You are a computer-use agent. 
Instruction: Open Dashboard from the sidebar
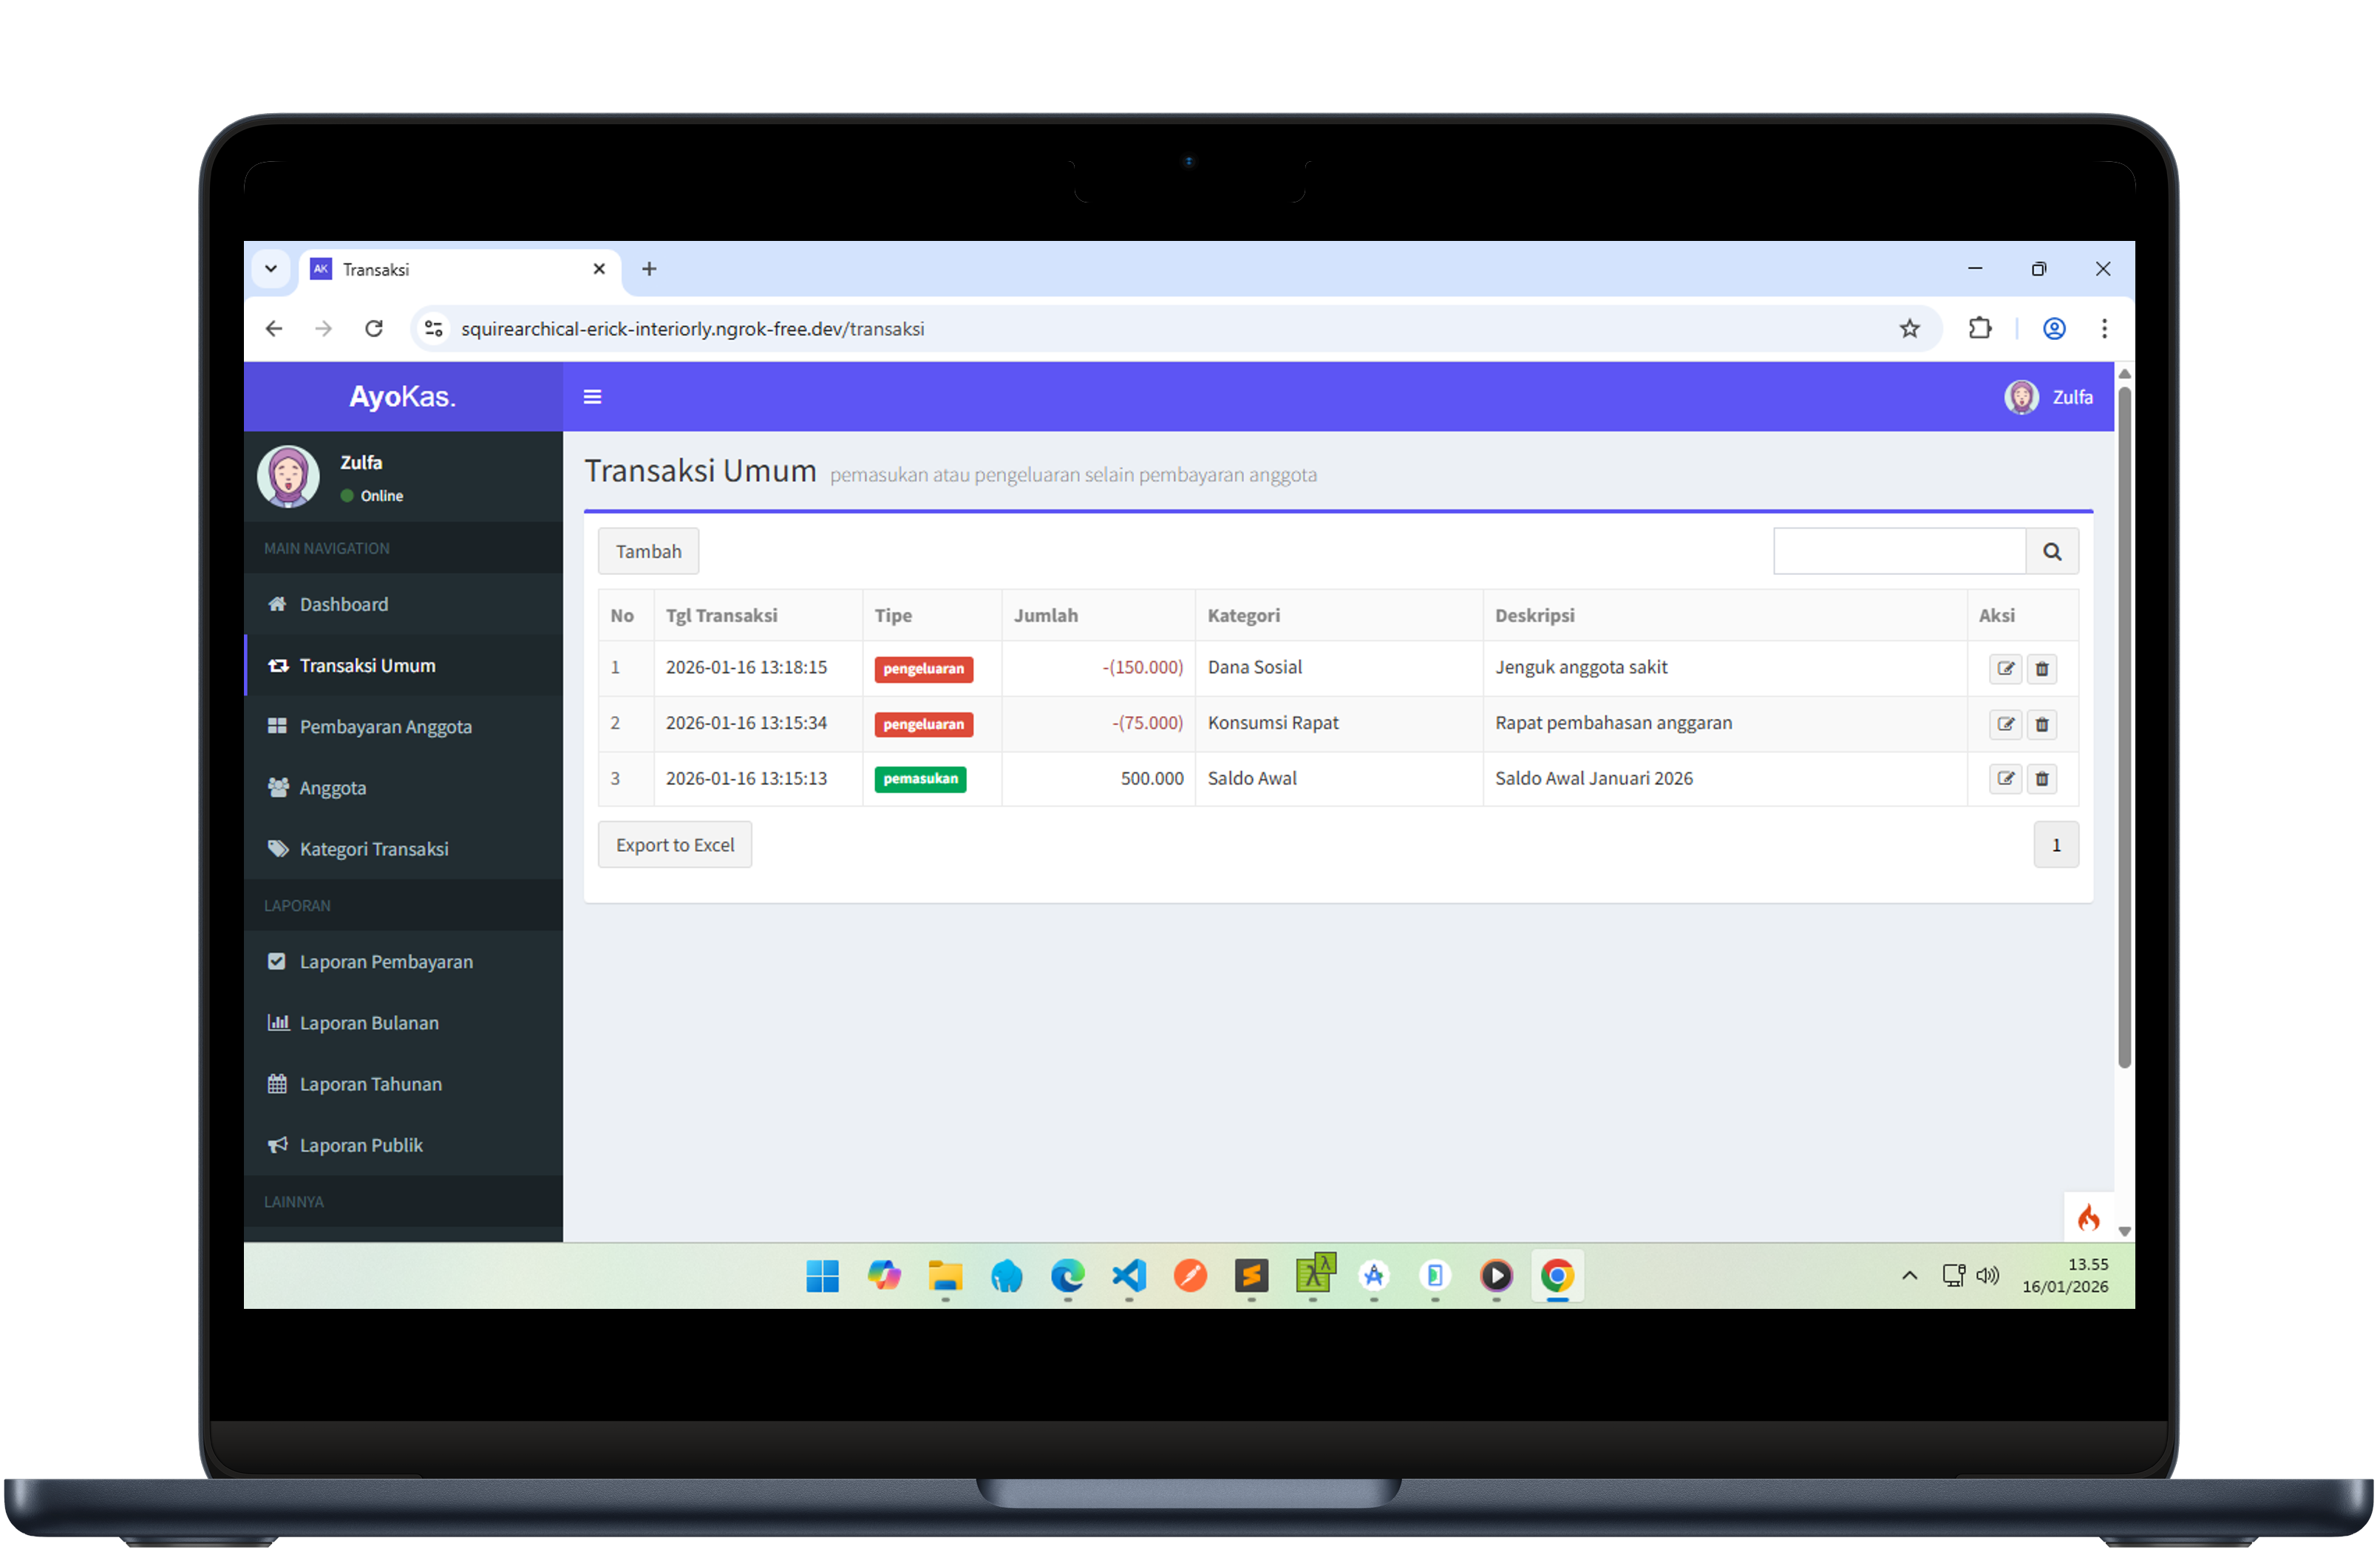(x=343, y=604)
